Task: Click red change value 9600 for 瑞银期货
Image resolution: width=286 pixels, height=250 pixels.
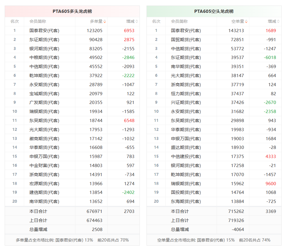Action: (x=271, y=184)
